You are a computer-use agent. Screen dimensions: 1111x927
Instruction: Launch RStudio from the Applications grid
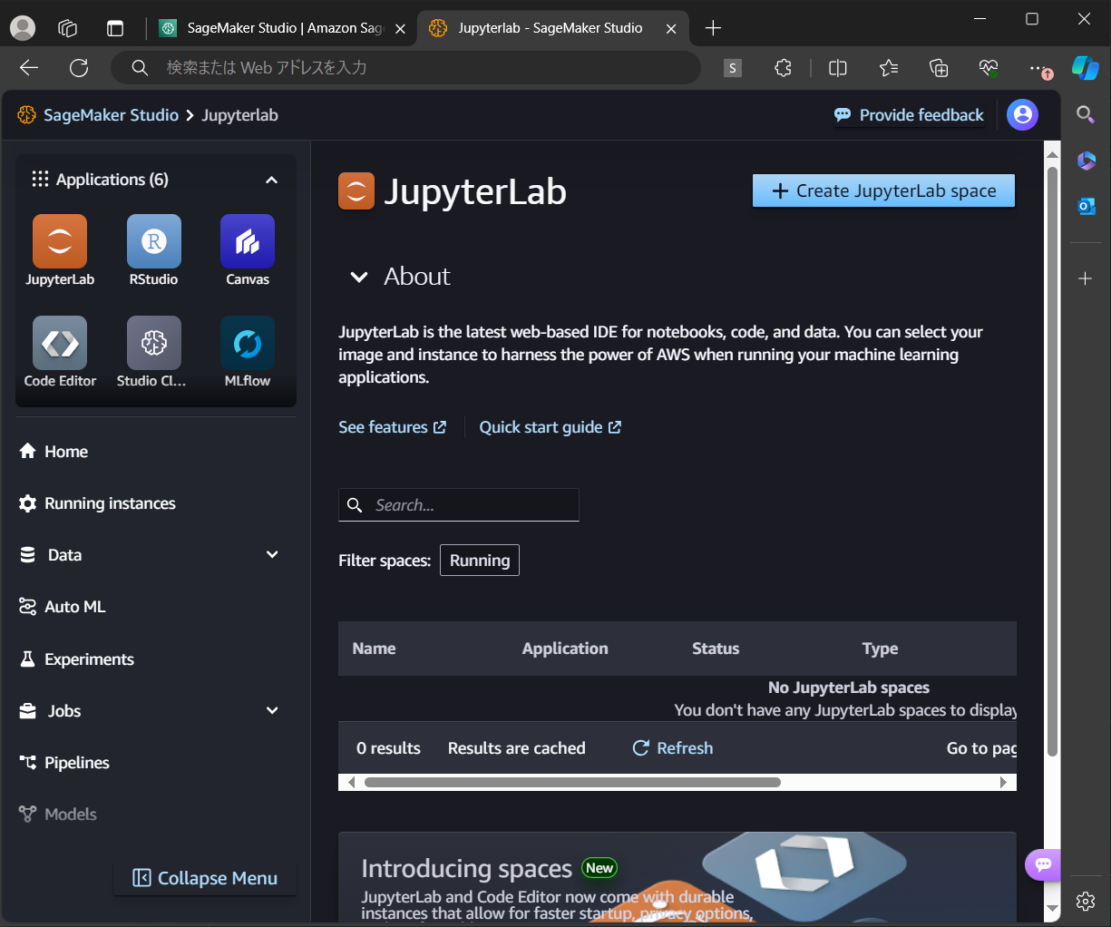tap(153, 240)
